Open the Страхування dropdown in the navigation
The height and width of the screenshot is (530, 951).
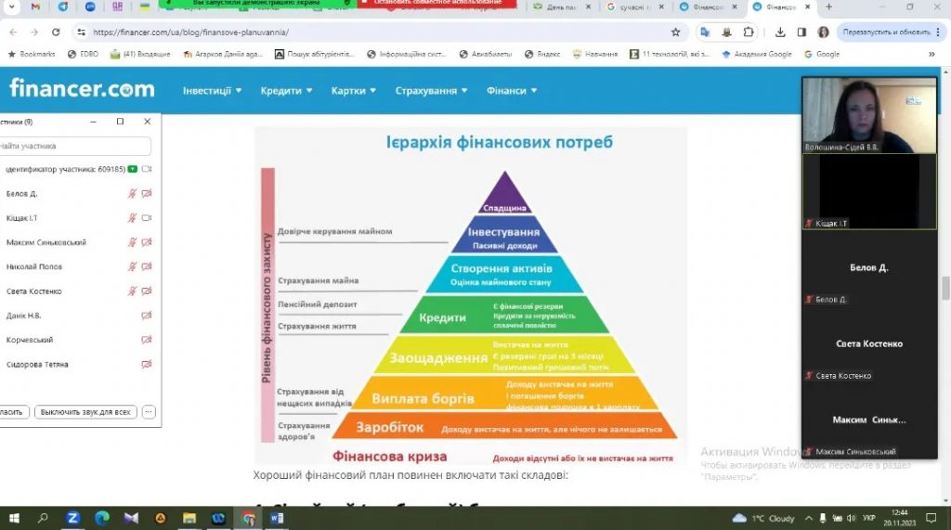(431, 91)
